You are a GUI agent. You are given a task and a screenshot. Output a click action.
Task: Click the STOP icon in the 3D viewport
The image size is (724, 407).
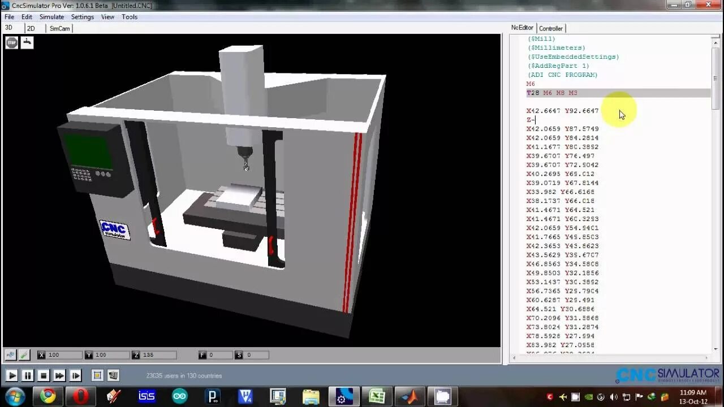click(12, 42)
